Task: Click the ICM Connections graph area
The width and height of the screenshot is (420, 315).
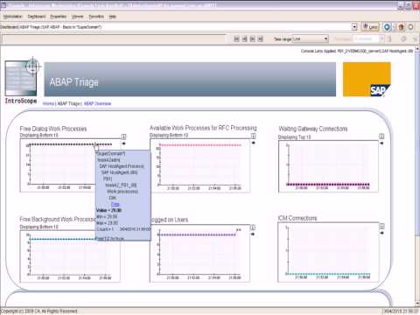Action: pos(328,252)
